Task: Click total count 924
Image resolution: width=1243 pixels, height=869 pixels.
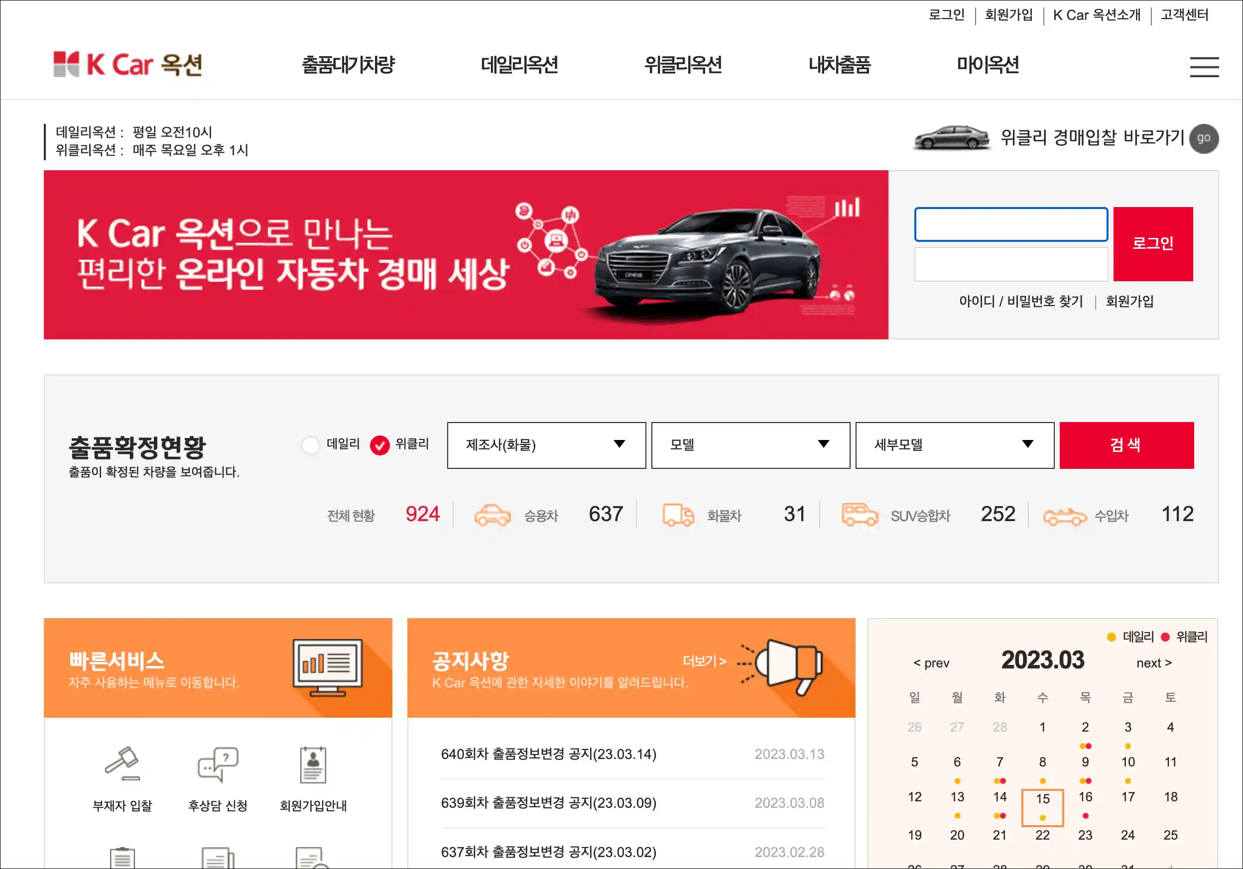Action: 423,514
